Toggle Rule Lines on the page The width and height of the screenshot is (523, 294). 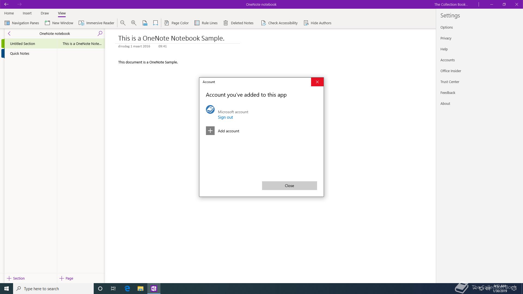click(206, 23)
